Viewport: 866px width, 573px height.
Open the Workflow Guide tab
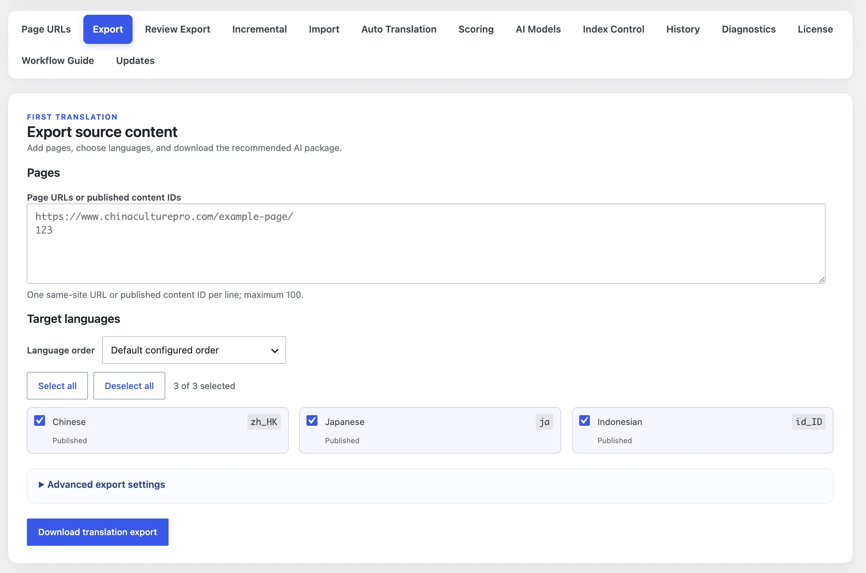point(58,61)
